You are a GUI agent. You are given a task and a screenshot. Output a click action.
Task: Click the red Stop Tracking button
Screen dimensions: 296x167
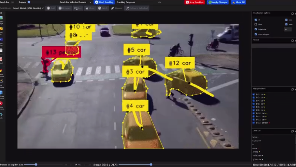tap(195, 2)
